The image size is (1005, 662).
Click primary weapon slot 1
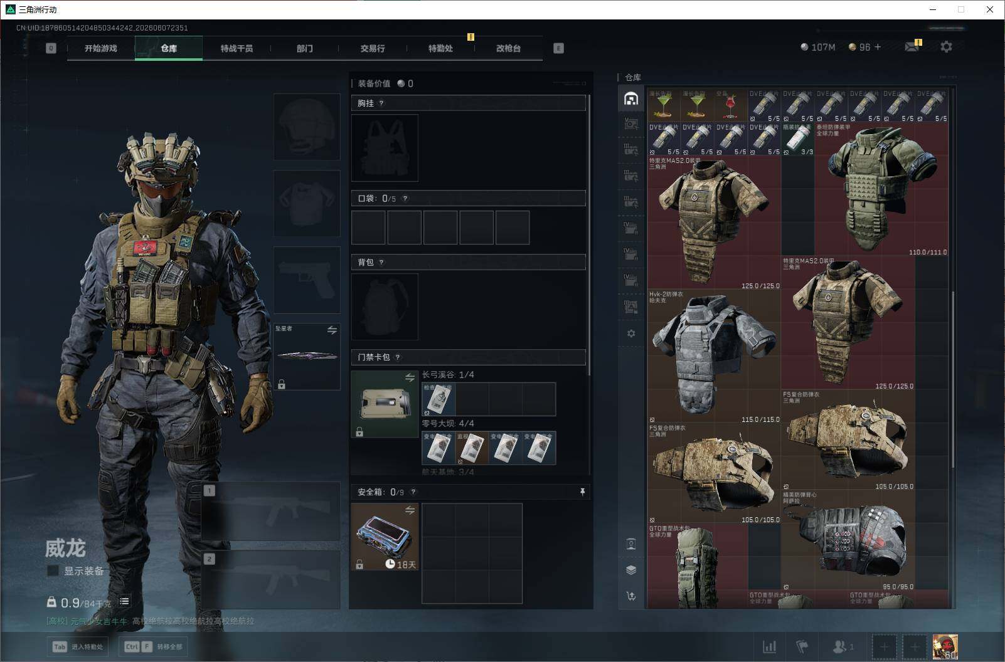270,511
